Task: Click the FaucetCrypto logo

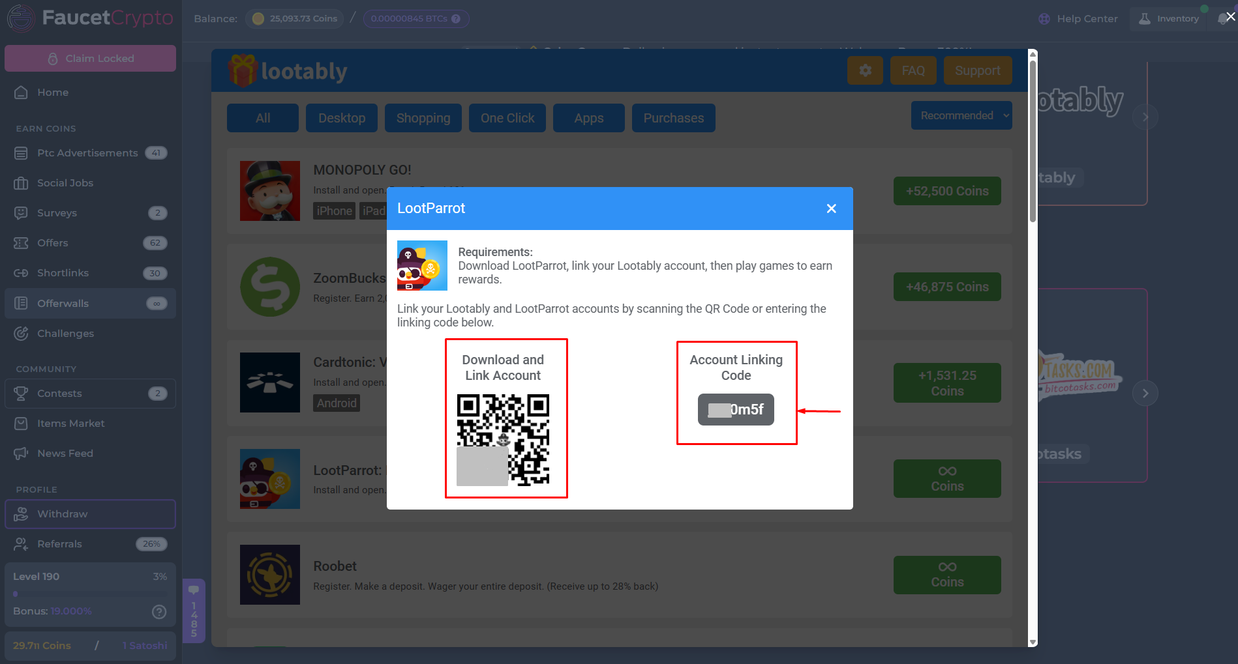Action: click(x=90, y=18)
